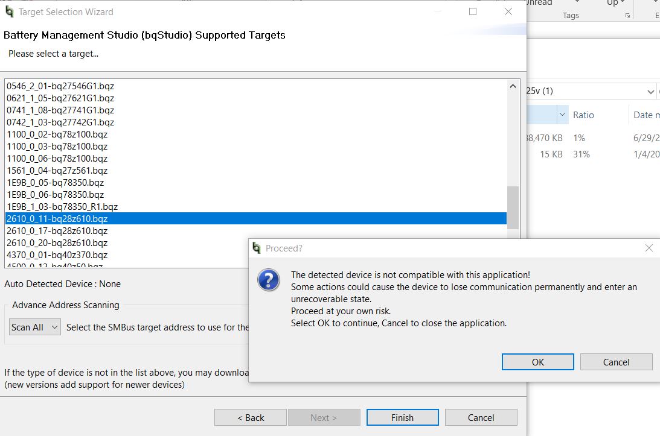
Task: Select 2610_0_17-bq28z610.bqz target
Action: 256,231
